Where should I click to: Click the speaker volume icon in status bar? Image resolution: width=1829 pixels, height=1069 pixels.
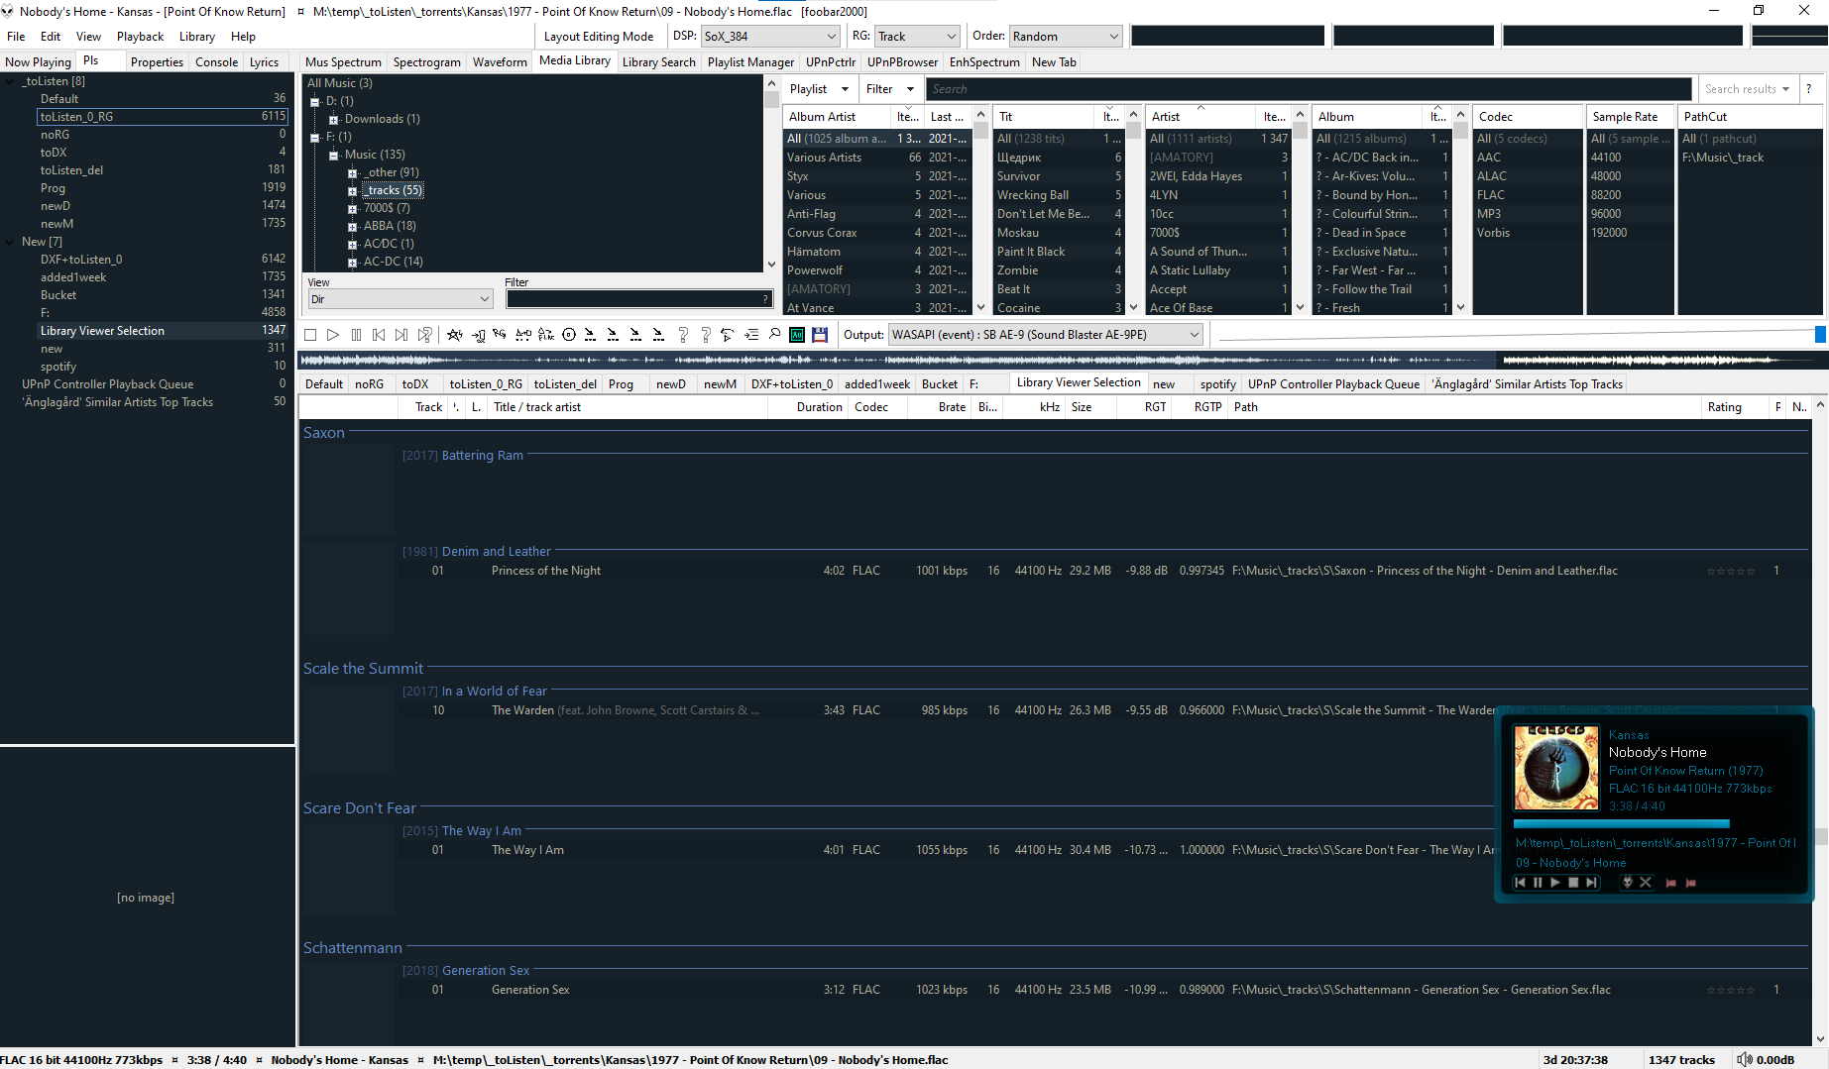(1744, 1059)
